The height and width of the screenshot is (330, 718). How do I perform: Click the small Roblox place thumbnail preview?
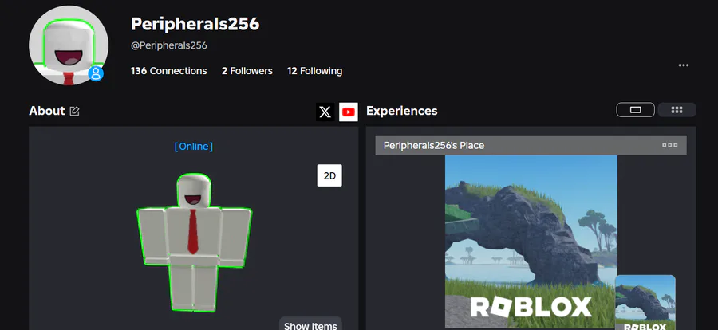coord(645,303)
